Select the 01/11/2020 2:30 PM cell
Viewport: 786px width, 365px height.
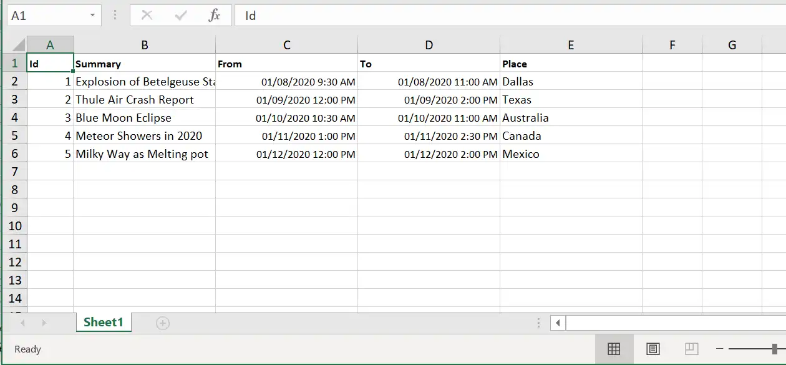pos(429,135)
